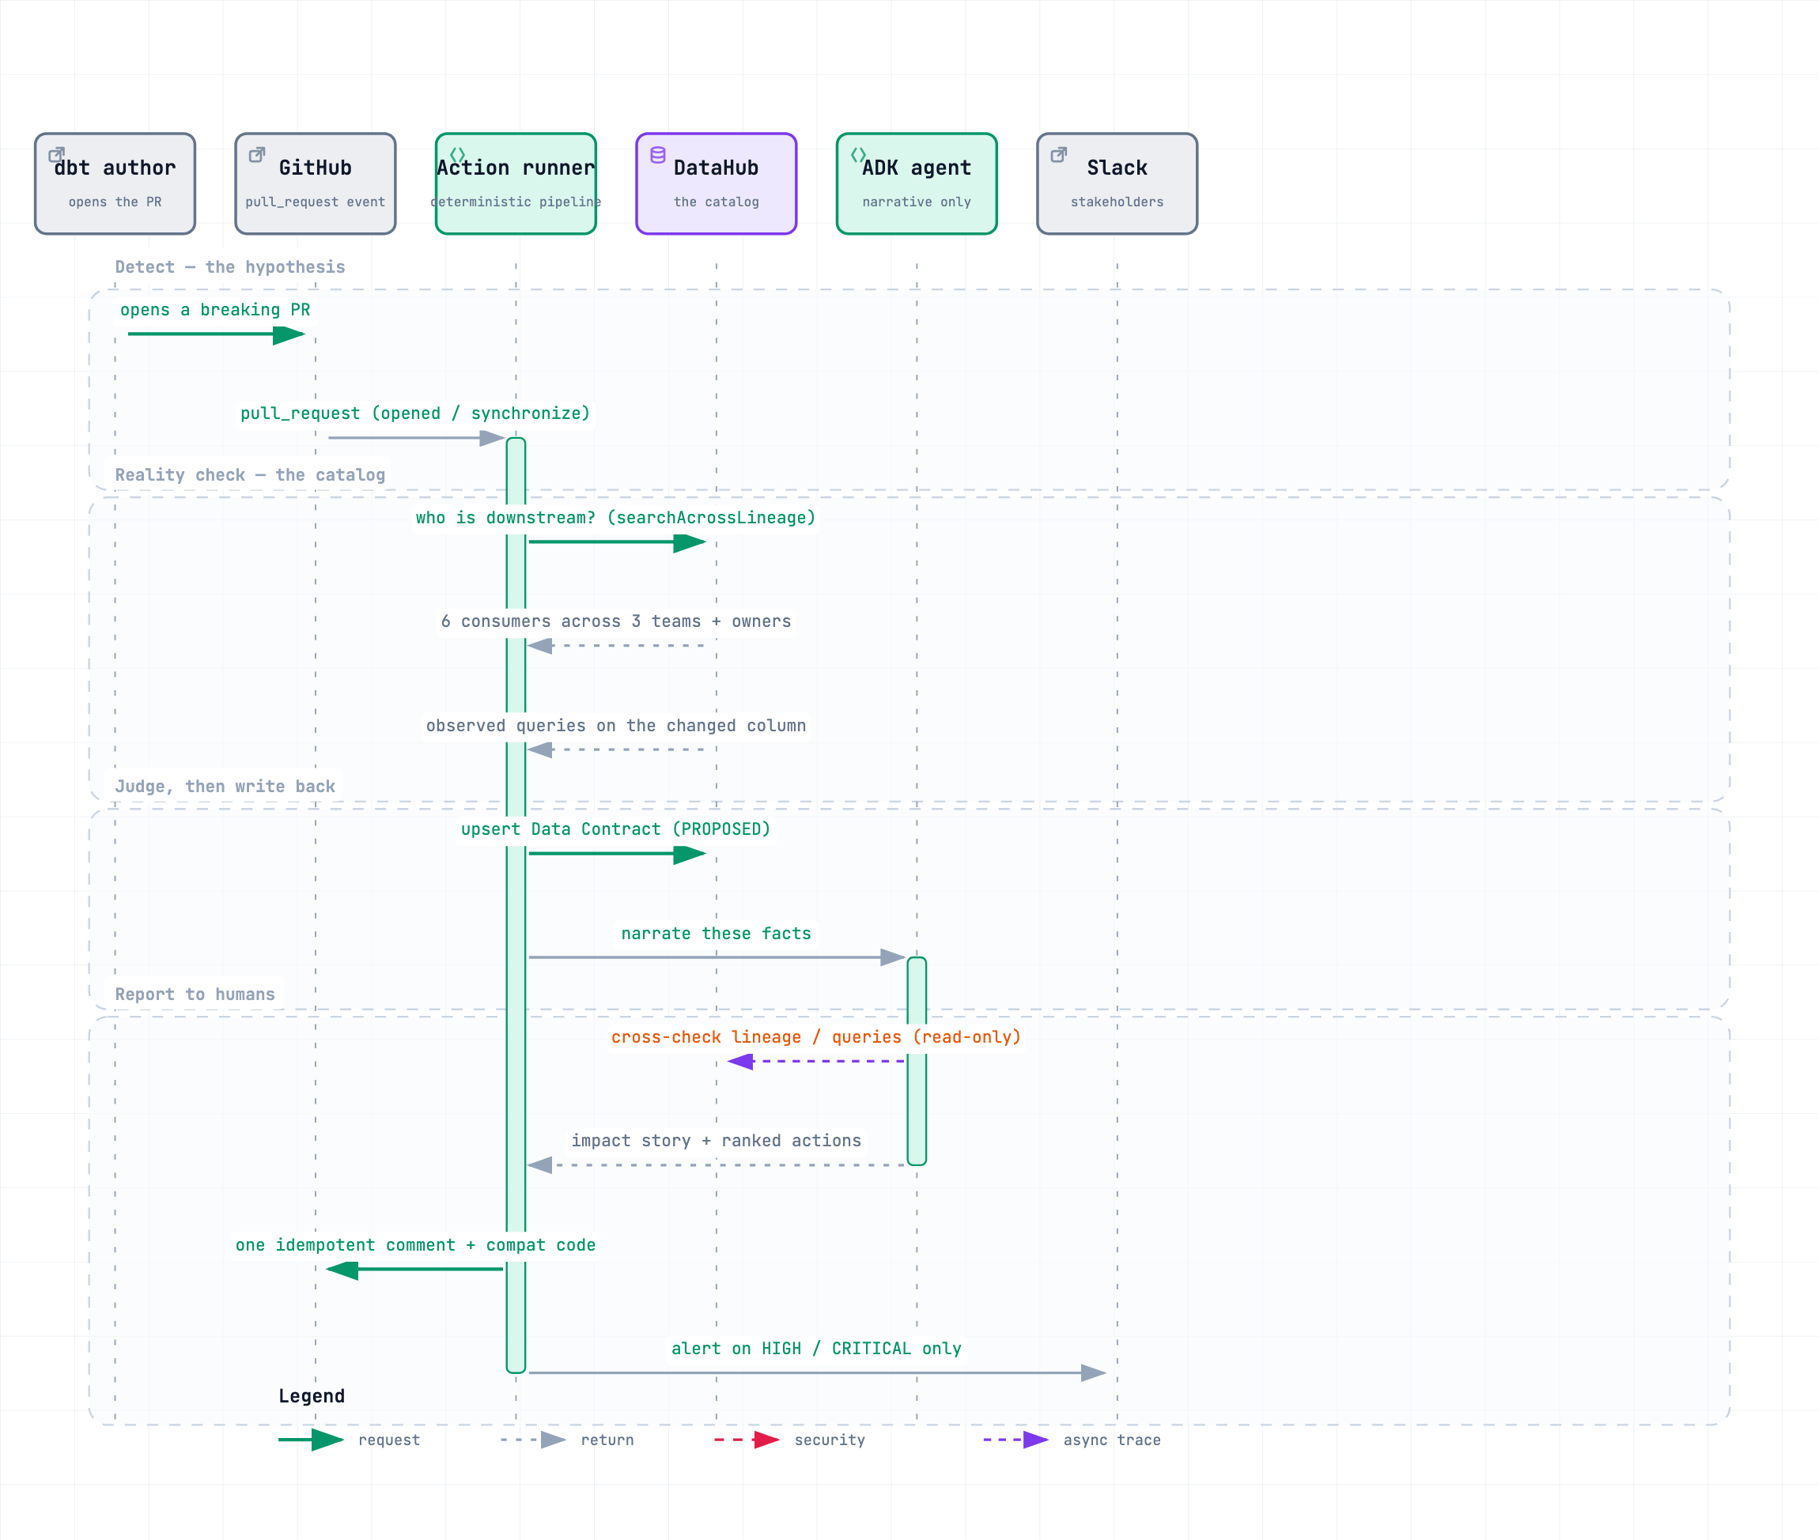The image size is (1819, 1540).
Task: Click the 'opens the PR' subtitle
Action: 115,202
